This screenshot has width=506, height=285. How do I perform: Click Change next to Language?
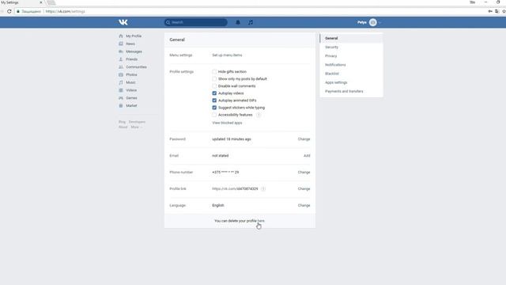pyautogui.click(x=304, y=206)
